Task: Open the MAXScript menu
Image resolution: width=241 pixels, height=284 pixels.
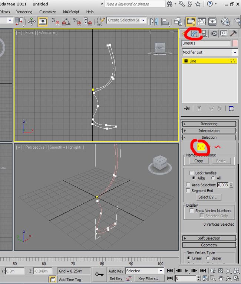Action: 71,12
